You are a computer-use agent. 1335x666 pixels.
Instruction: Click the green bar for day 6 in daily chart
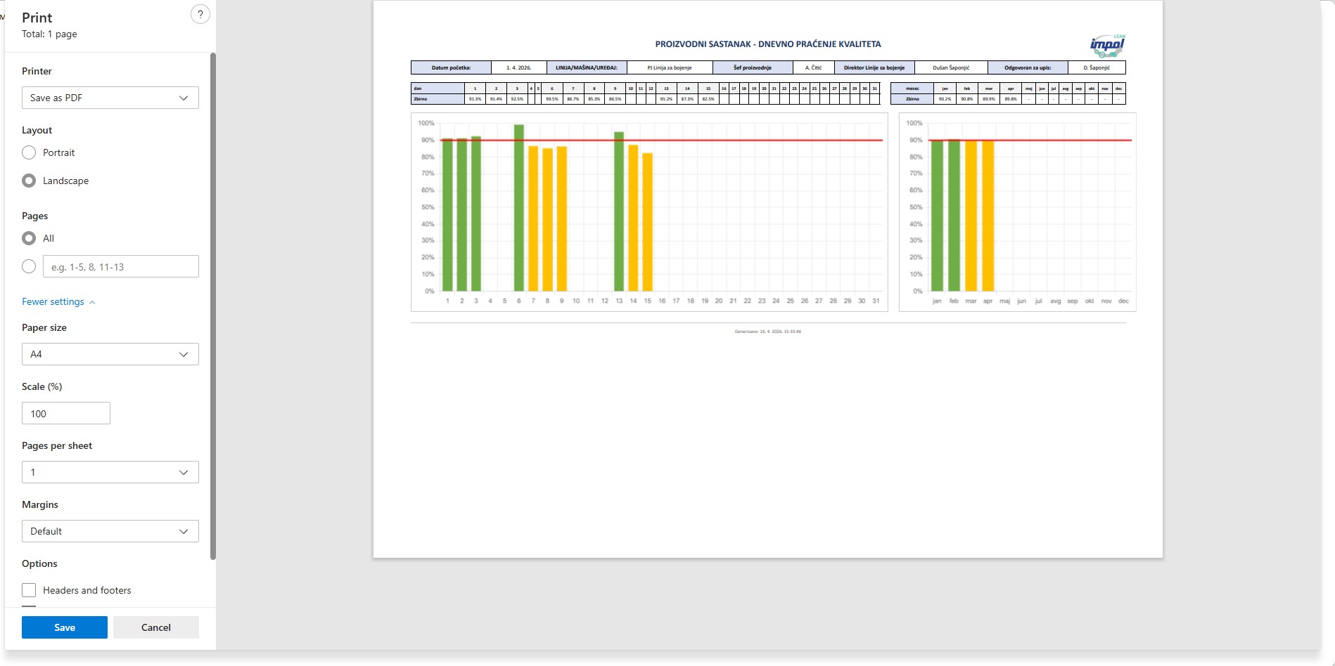click(519, 208)
